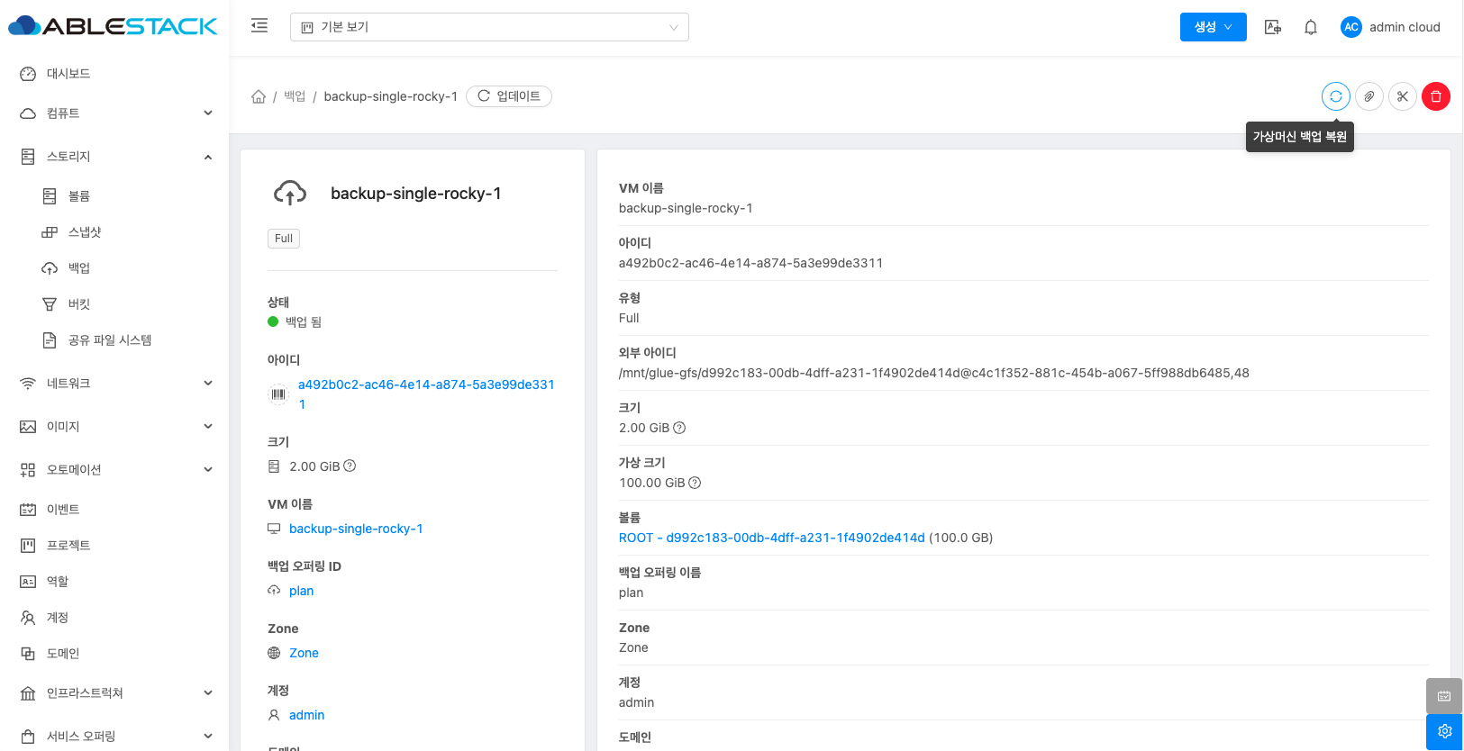1464x751 pixels.
Task: Open the 기본 보기 view dropdown
Action: coord(489,27)
